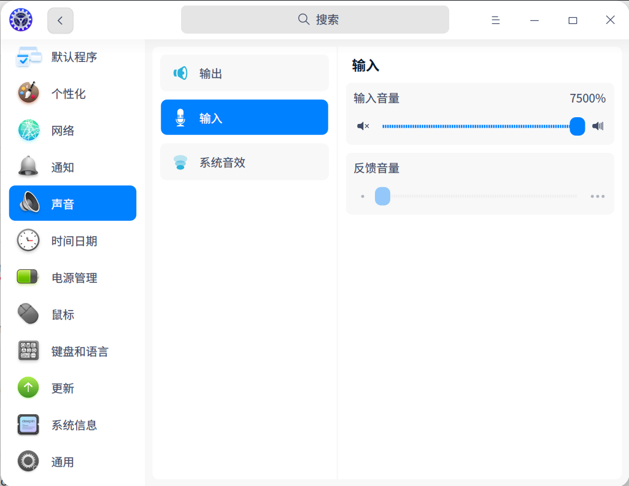Open 鼠标 settings label
The height and width of the screenshot is (486, 629).
[x=63, y=315]
